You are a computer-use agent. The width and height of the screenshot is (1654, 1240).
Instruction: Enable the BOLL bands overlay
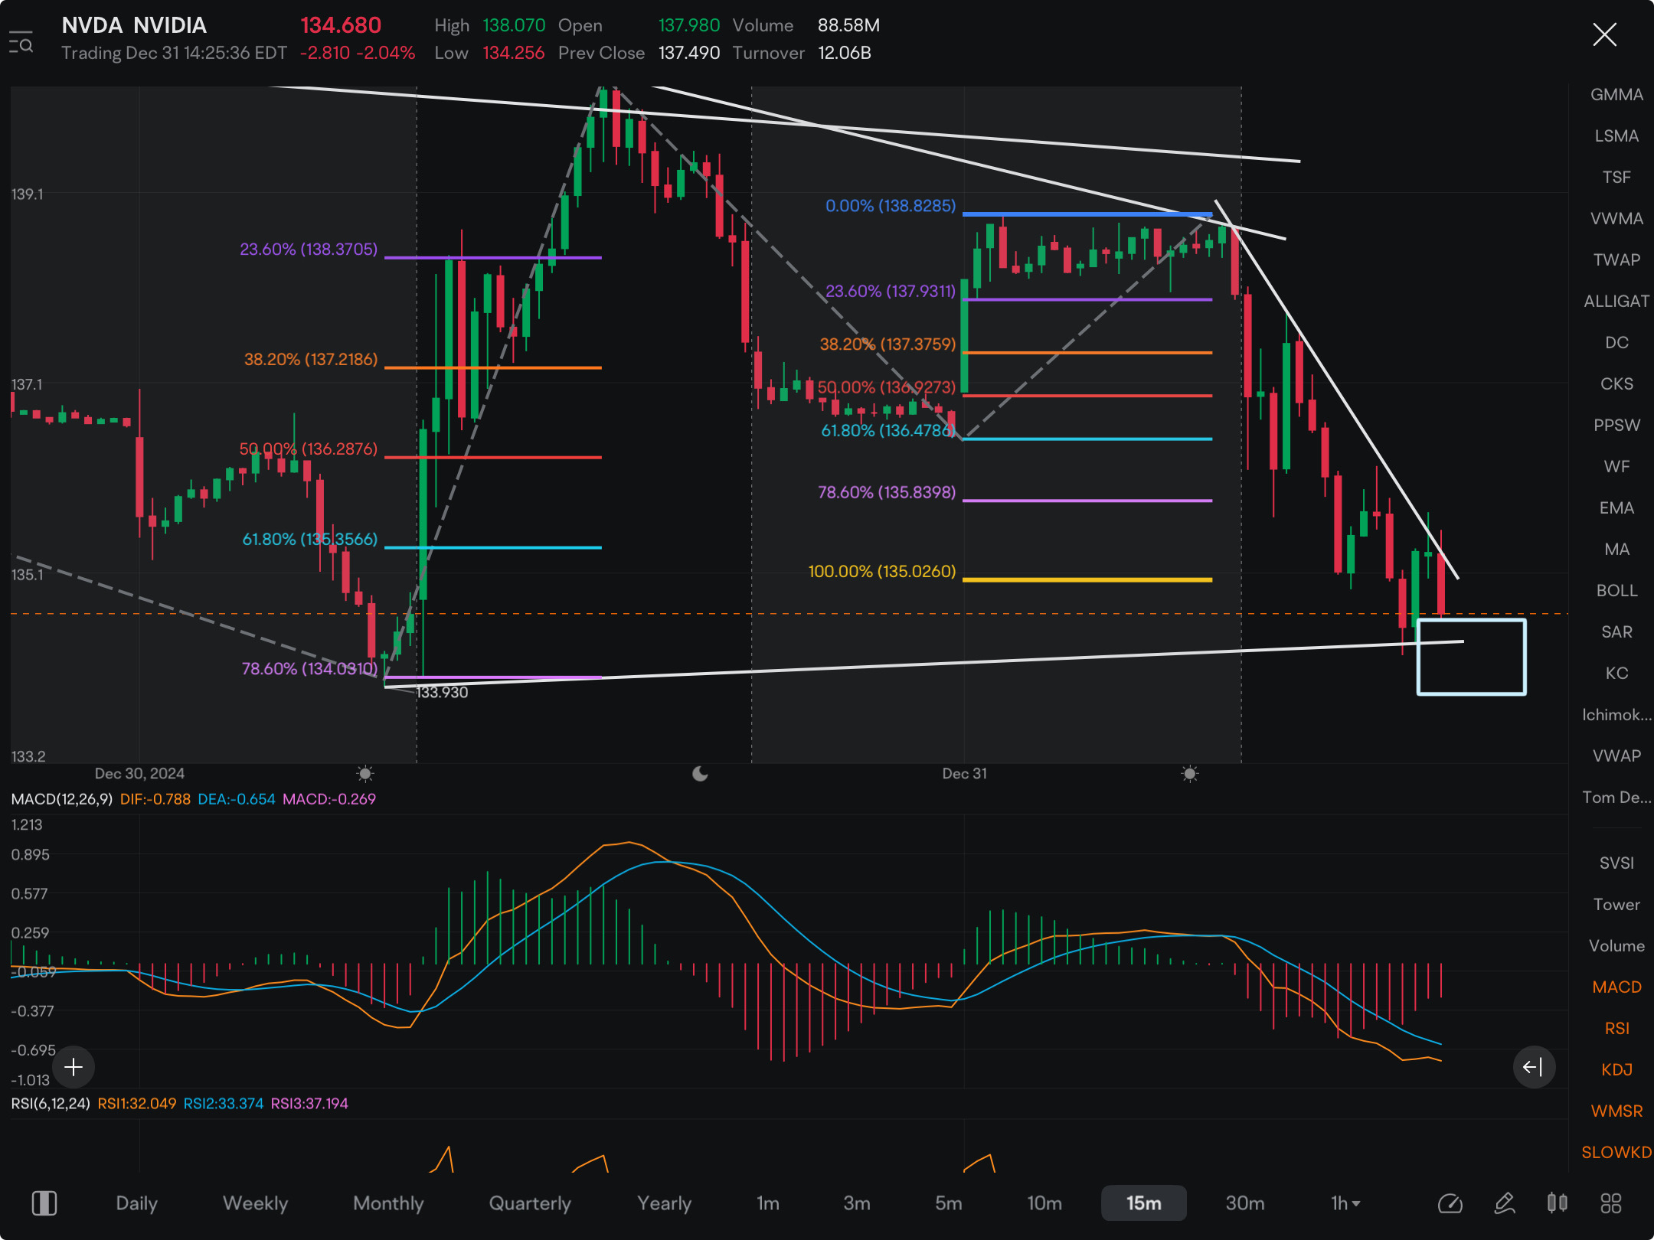click(1616, 590)
